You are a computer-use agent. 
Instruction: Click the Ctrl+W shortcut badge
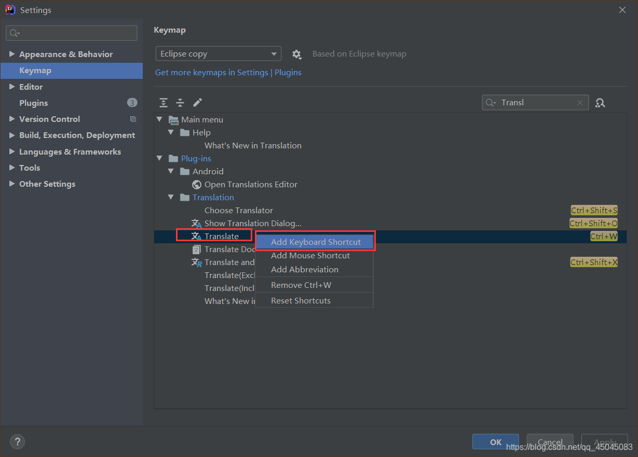click(604, 237)
